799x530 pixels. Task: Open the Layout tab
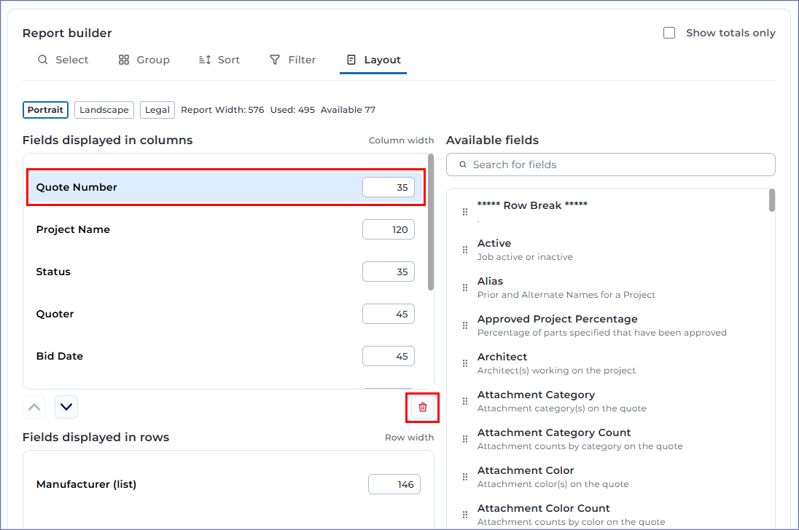pos(373,60)
